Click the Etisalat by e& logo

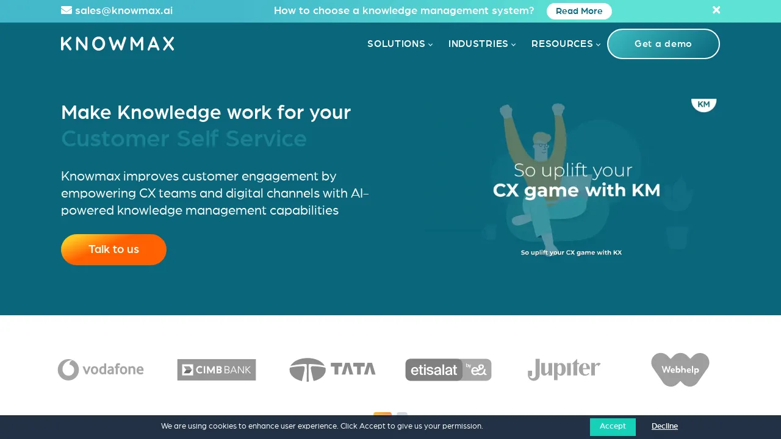click(448, 369)
